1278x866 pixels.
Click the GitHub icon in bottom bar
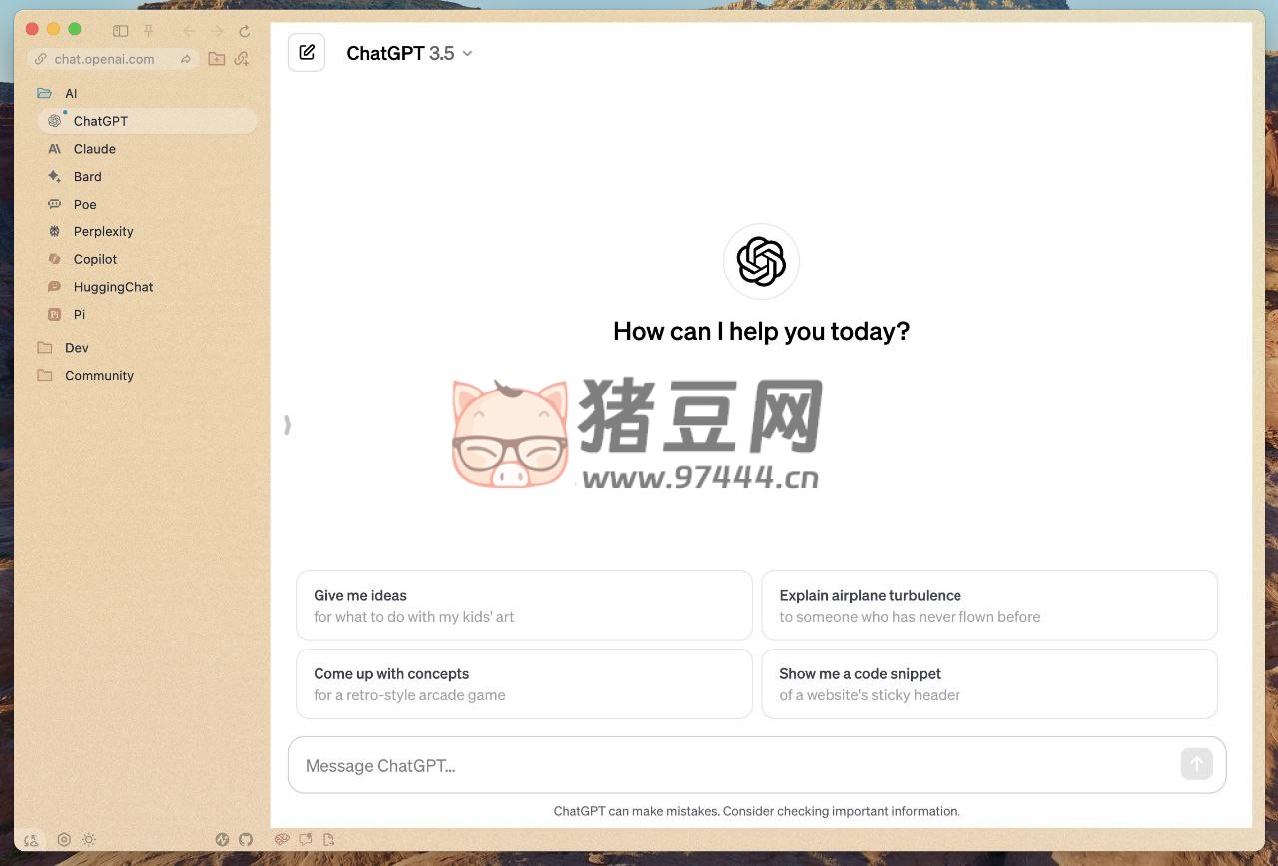(x=246, y=840)
